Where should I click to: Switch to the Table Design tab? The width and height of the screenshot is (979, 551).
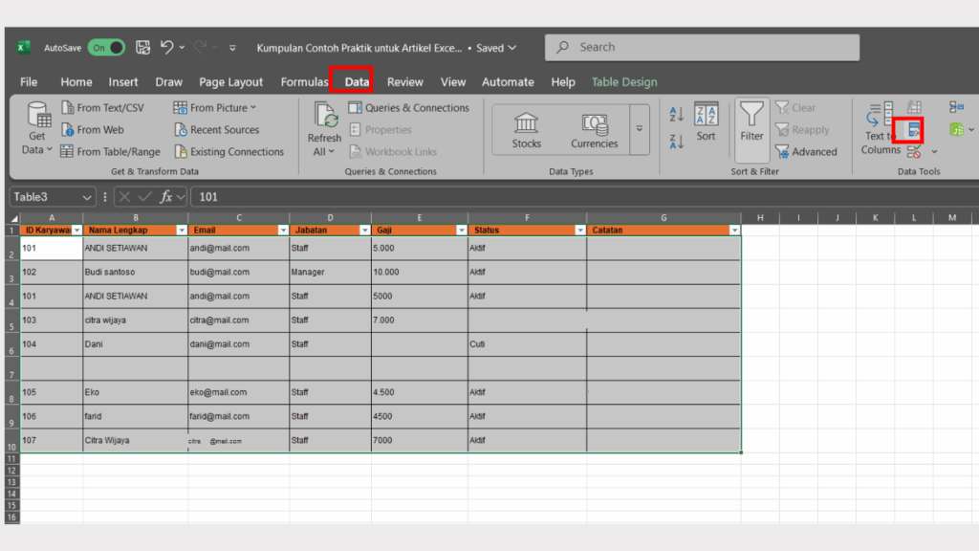[624, 81]
